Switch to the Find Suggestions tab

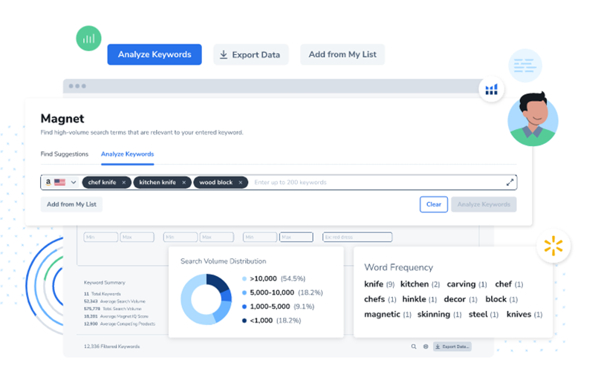point(65,154)
